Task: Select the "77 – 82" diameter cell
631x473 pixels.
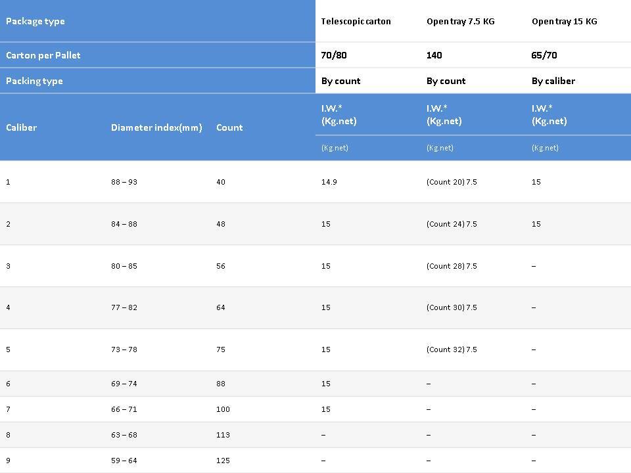Action: click(124, 307)
